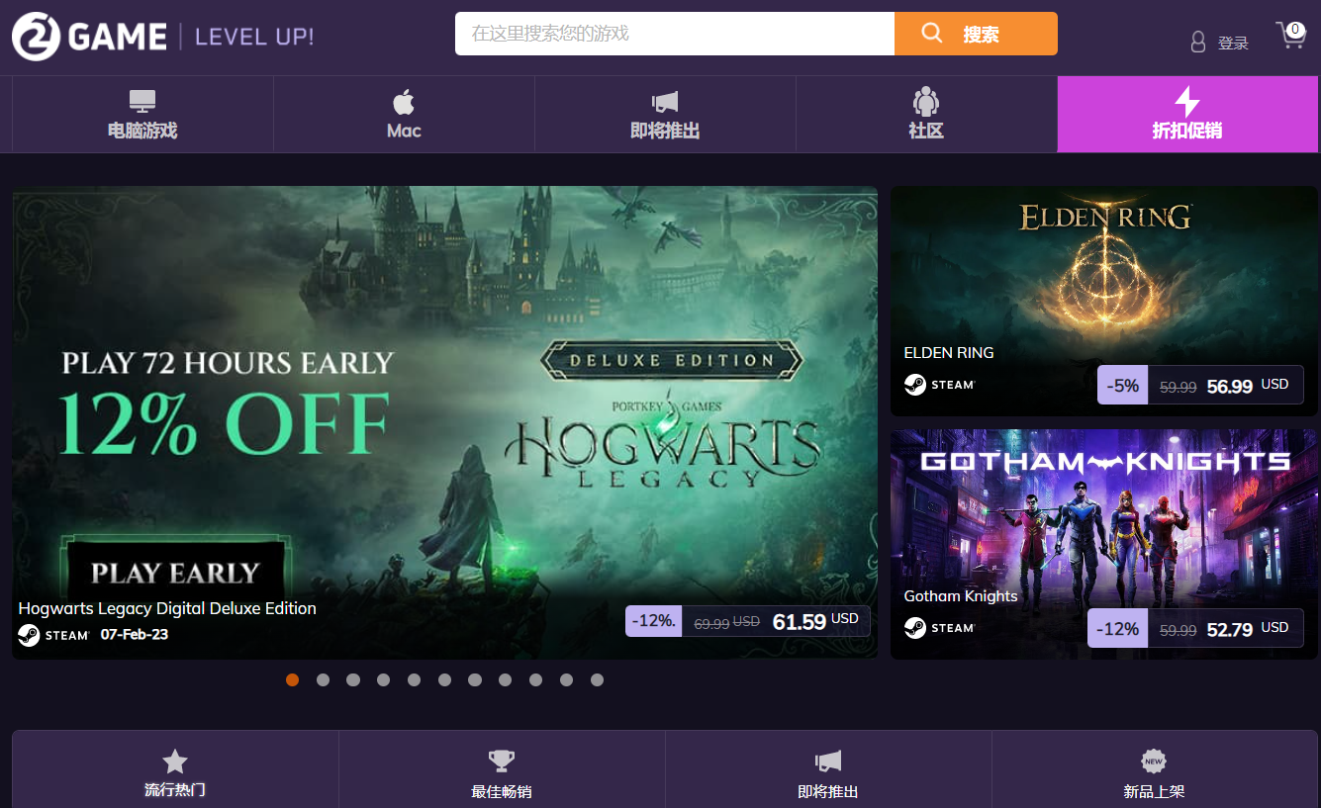Click the -12% discount badge on Hogwarts Legacy
1321x808 pixels.
(653, 621)
